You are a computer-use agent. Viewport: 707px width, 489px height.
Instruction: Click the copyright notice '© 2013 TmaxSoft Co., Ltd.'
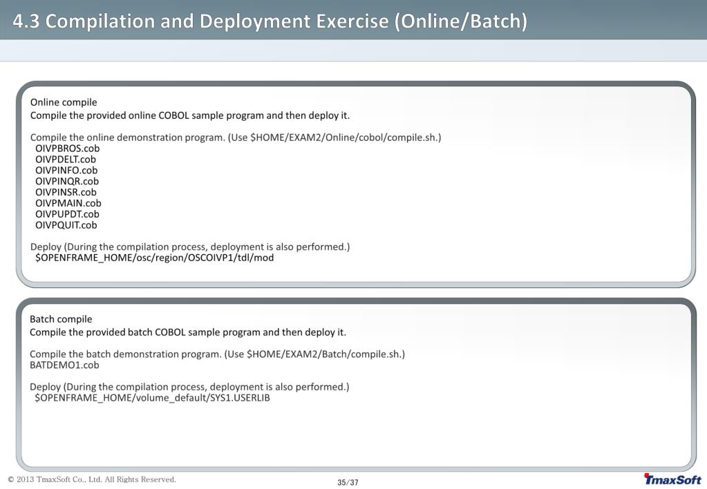92,479
